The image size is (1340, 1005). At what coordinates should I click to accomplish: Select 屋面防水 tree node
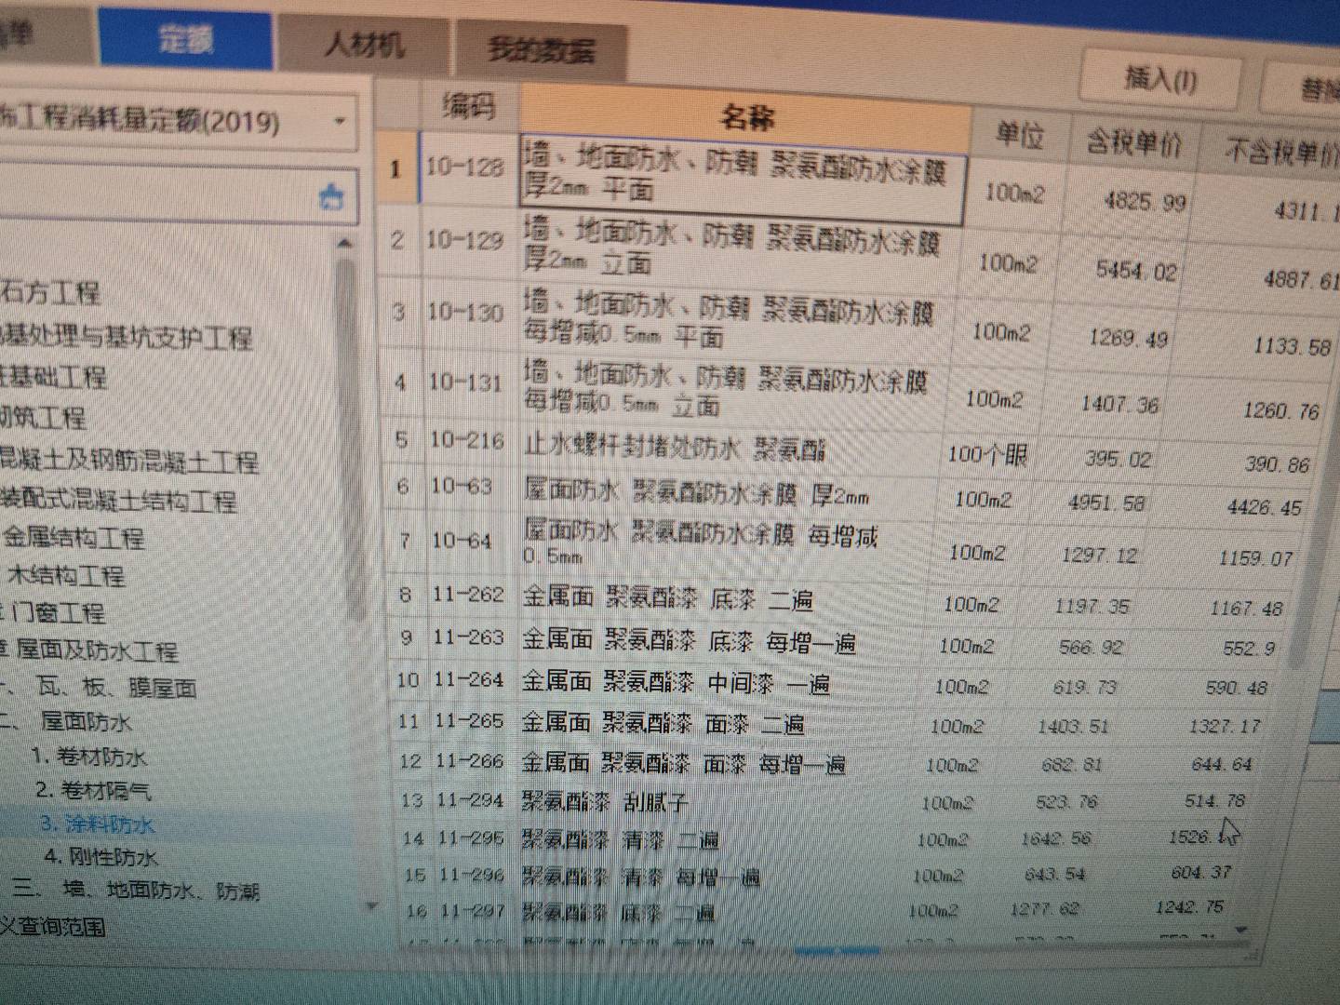click(87, 721)
